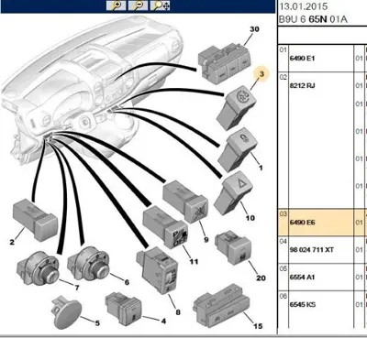Select part number 8212 RJ row
The height and width of the screenshot is (338, 367).
(322, 140)
